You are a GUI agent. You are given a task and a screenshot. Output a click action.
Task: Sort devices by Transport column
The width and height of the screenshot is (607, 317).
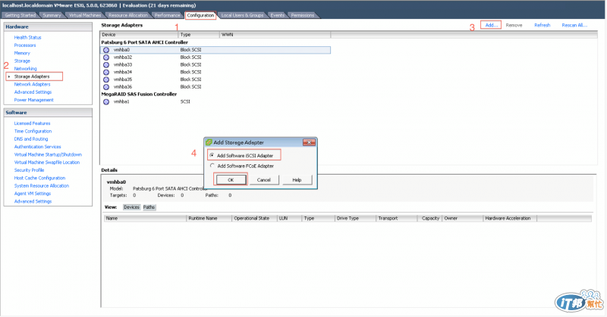(x=396, y=219)
